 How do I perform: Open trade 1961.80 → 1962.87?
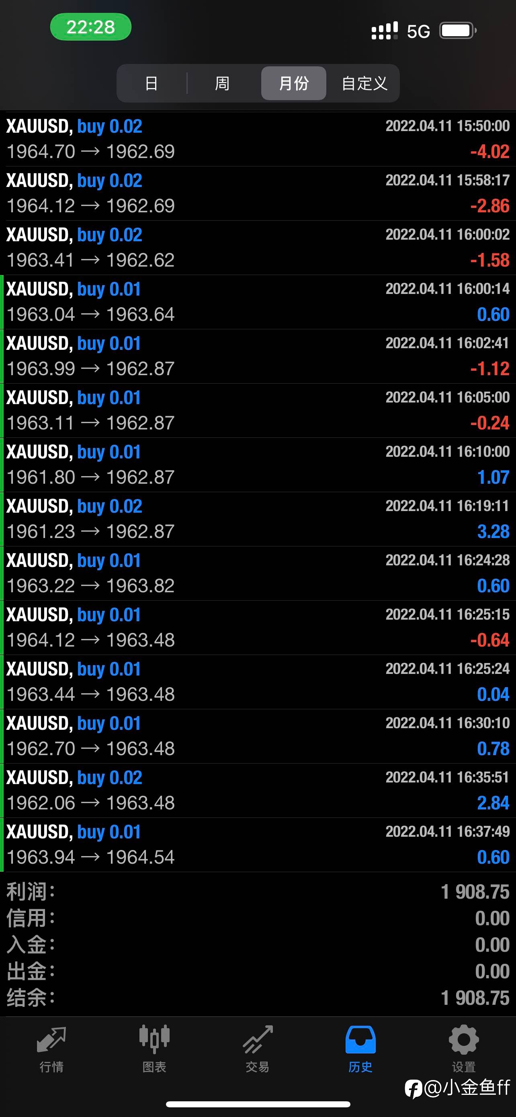click(x=258, y=465)
